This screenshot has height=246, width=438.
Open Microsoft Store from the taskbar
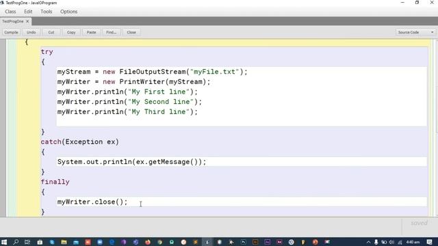click(40, 242)
